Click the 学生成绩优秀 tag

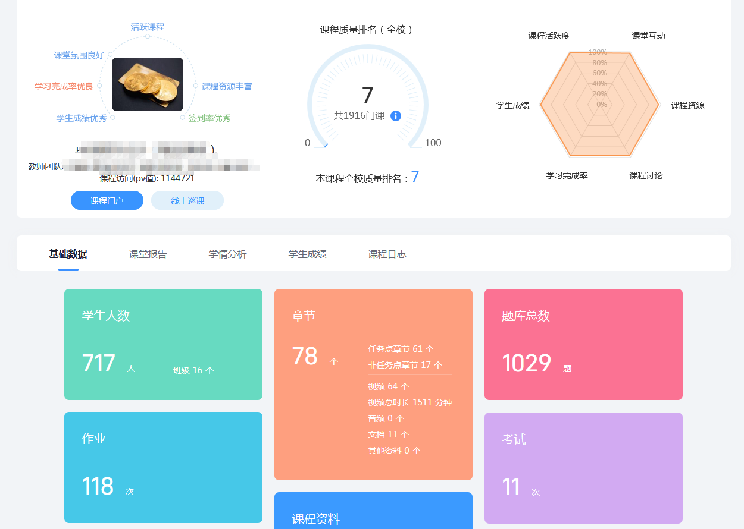click(x=82, y=118)
